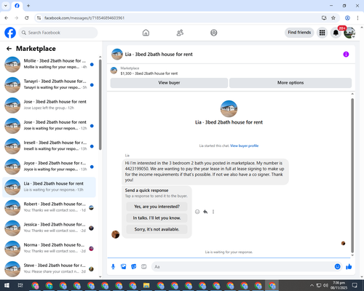The image size is (364, 291).
Task: Open the taskbar volume control
Action: 325,285
